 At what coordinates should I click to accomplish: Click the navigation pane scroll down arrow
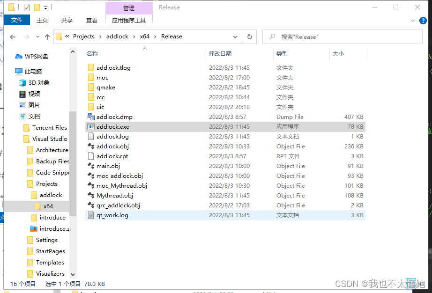point(73,275)
